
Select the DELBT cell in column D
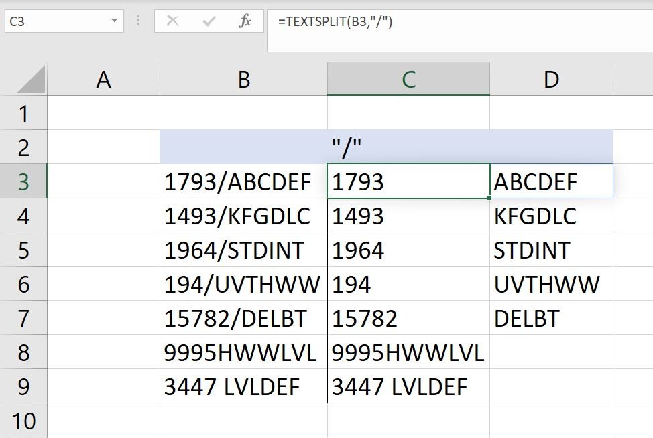tap(552, 318)
